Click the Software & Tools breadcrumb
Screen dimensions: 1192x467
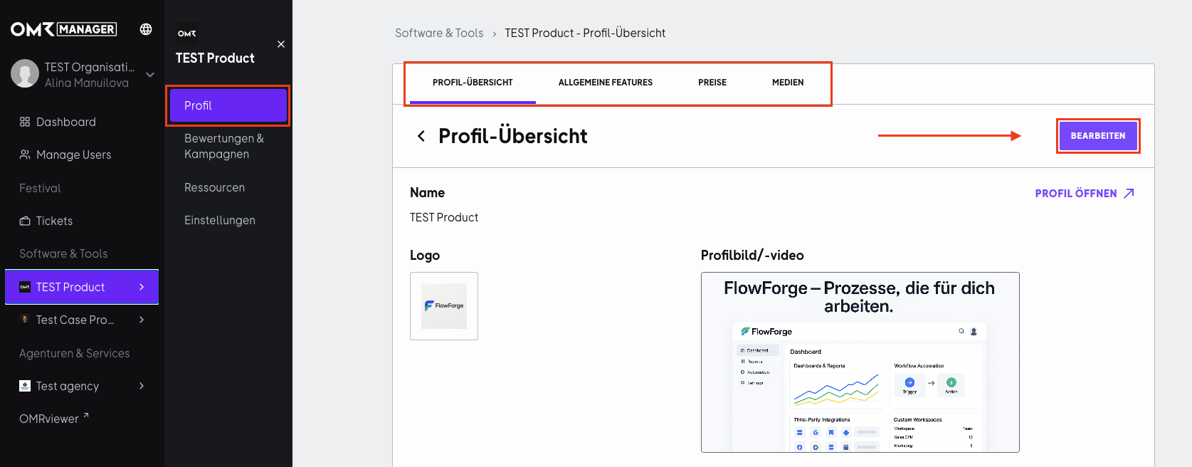coord(439,33)
